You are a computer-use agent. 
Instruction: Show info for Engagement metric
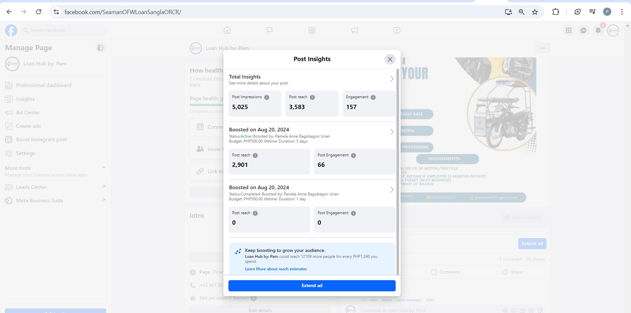point(373,97)
